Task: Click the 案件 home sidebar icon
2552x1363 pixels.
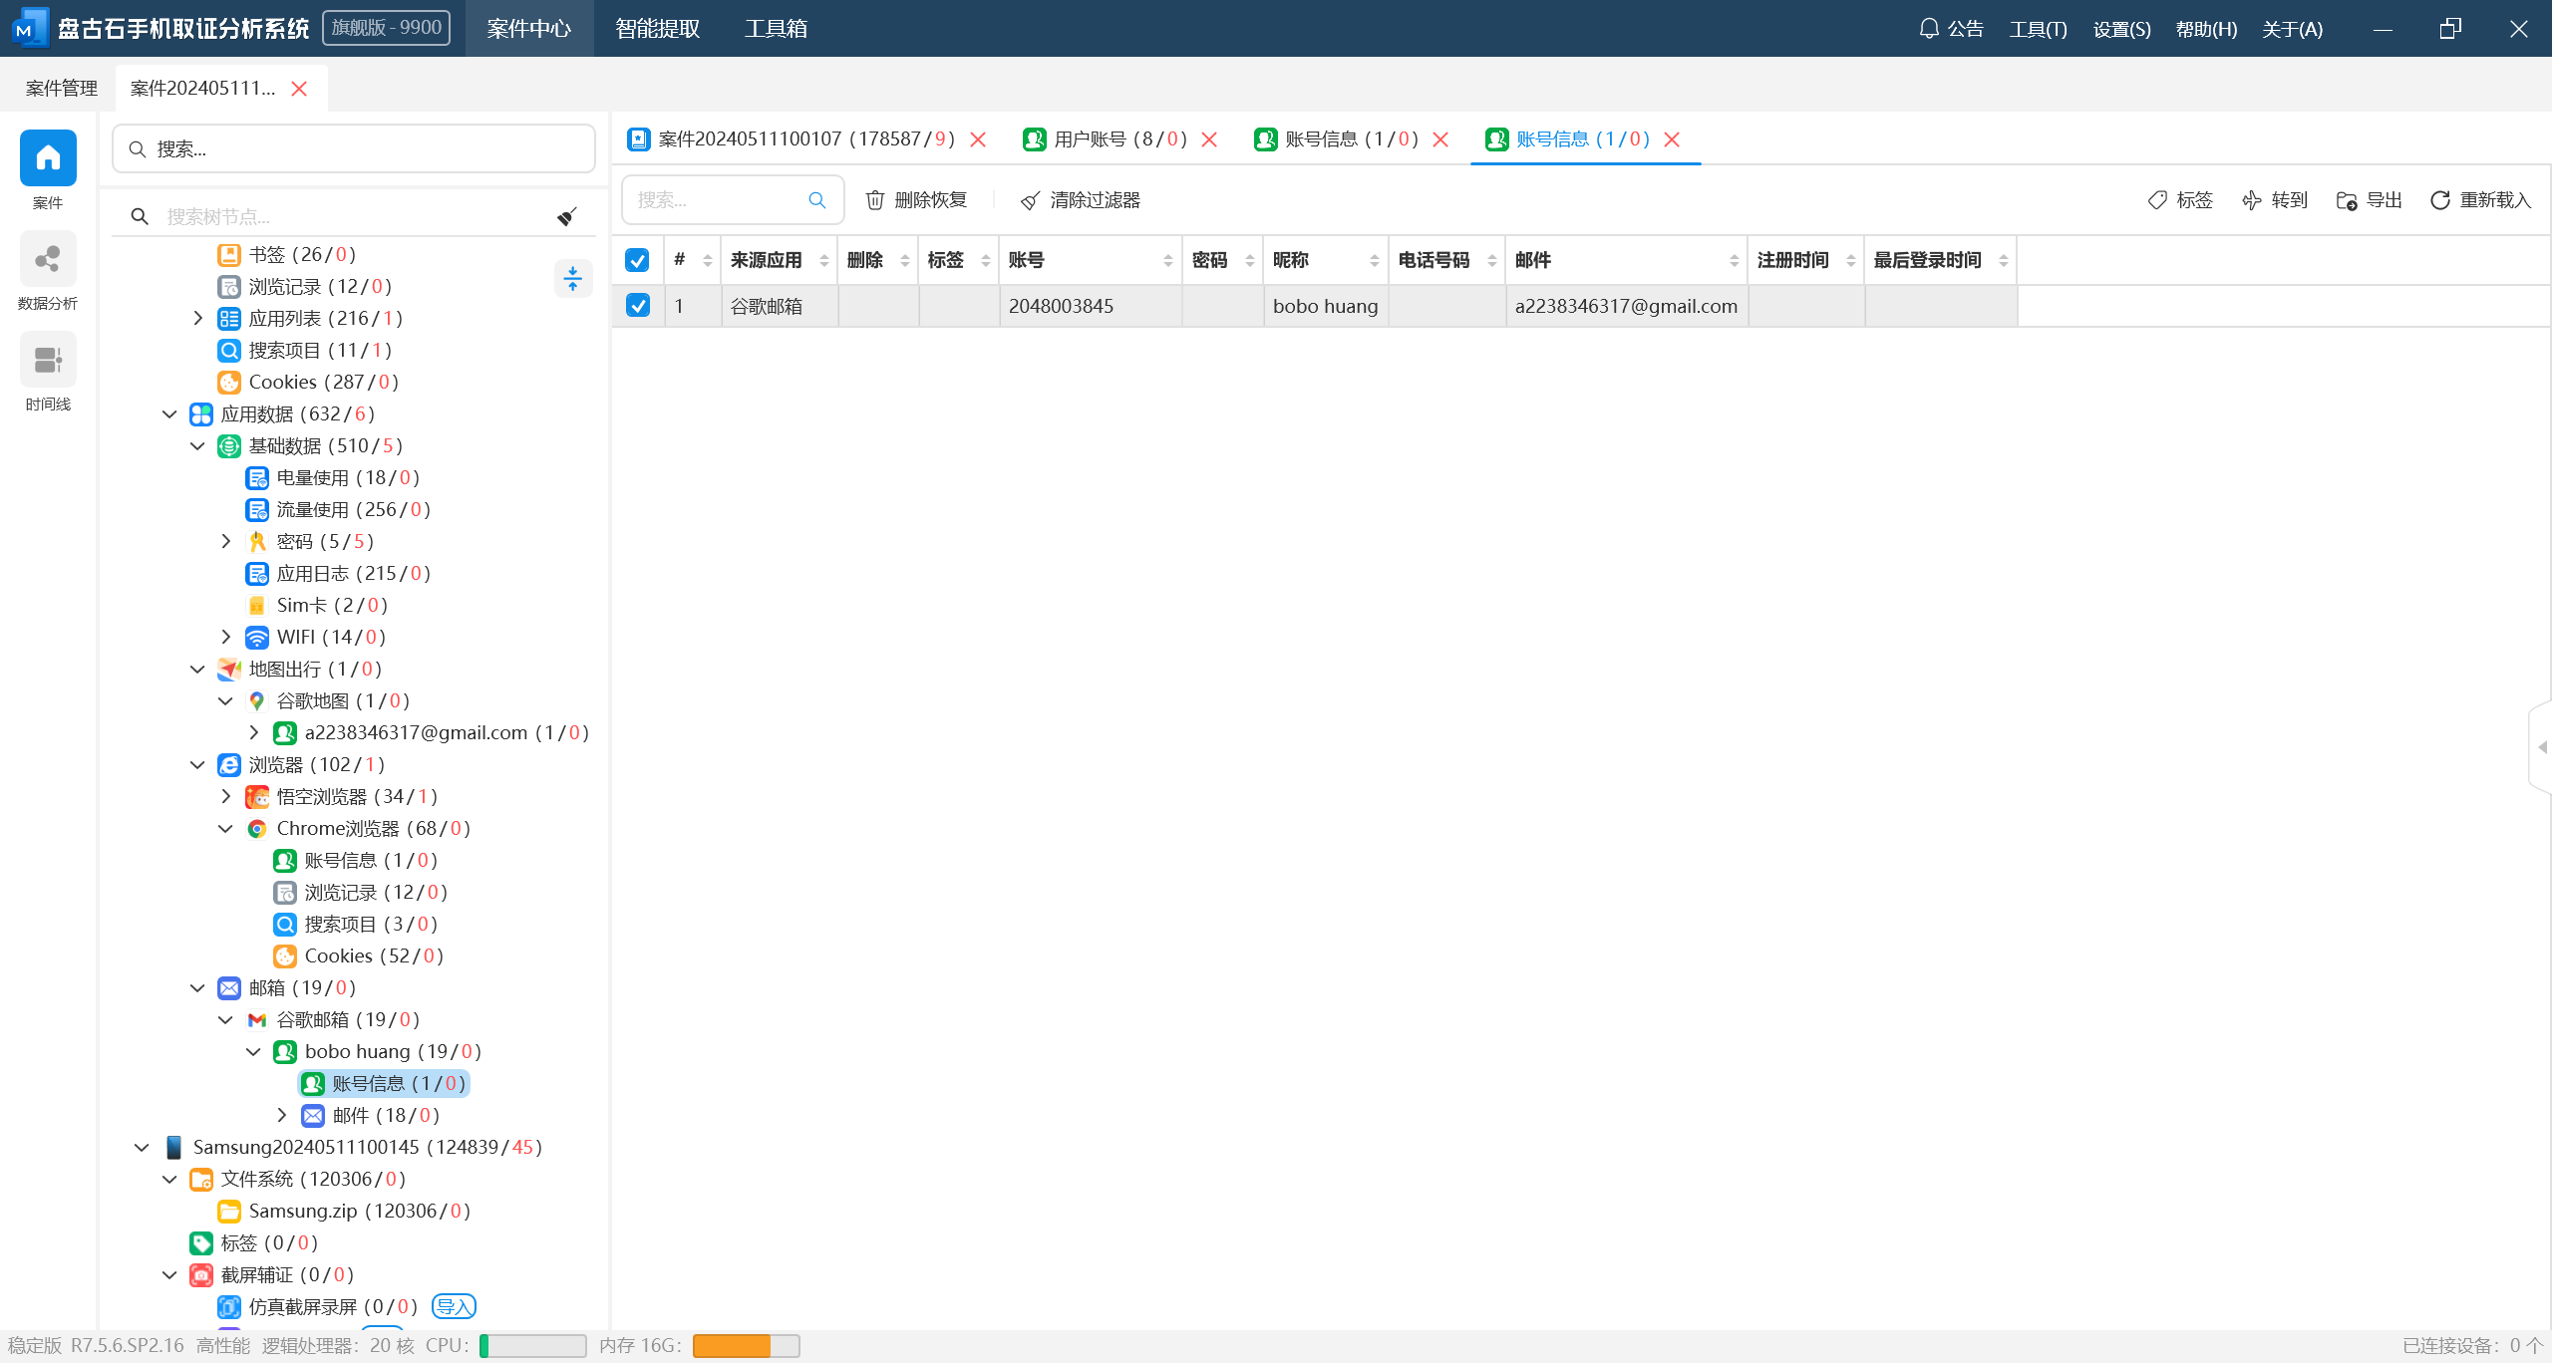Action: click(x=48, y=158)
